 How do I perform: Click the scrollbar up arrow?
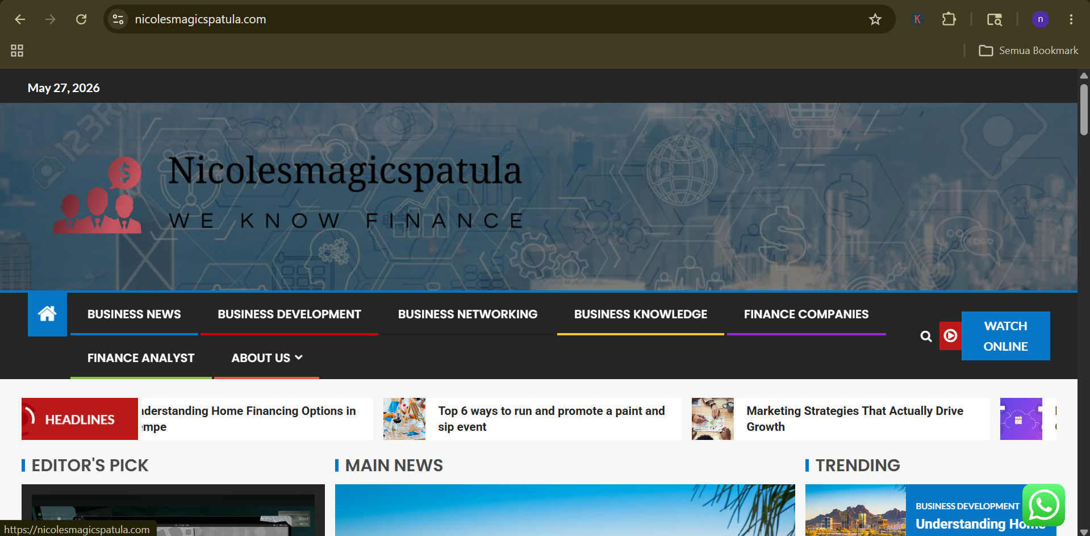pyautogui.click(x=1084, y=76)
